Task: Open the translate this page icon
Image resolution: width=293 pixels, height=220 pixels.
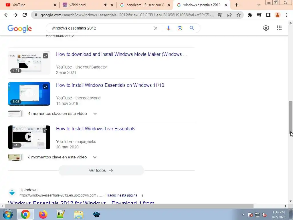Action: tap(220, 15)
